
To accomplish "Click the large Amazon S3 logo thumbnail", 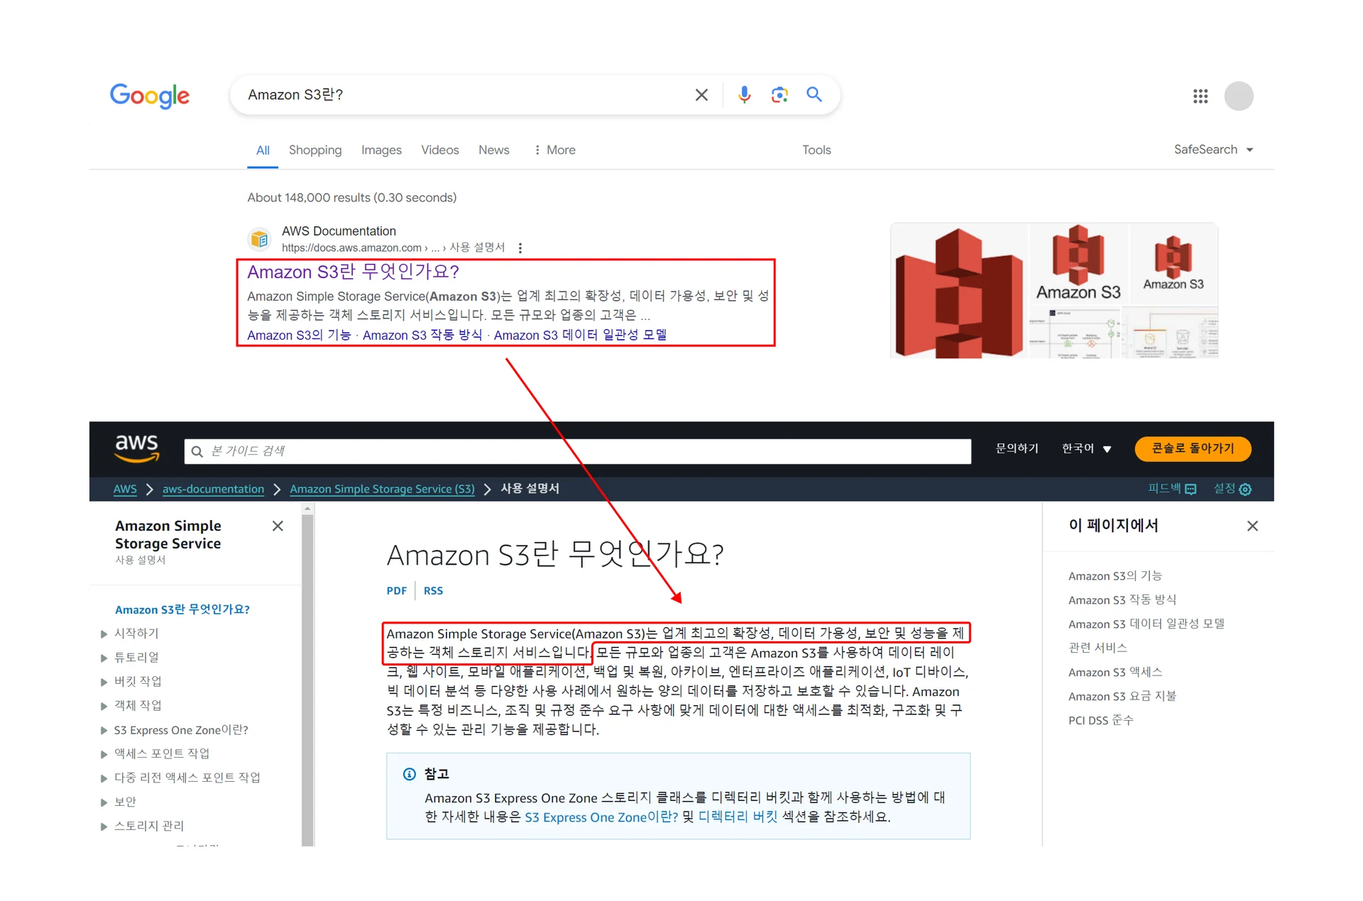I will [958, 292].
